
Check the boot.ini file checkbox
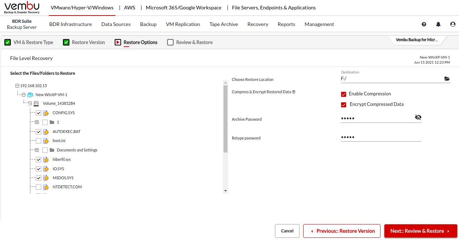point(39,141)
